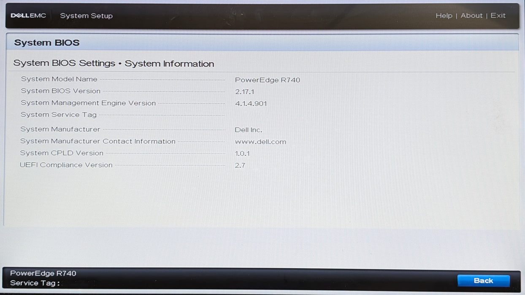Select the System Manufacturer label
The image size is (525, 295).
point(60,129)
